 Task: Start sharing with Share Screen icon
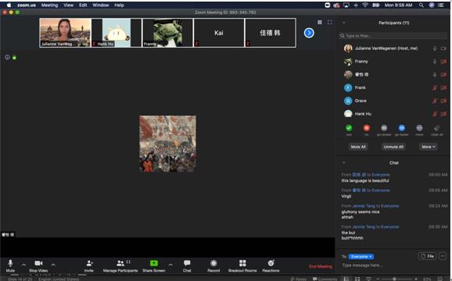[x=154, y=263]
